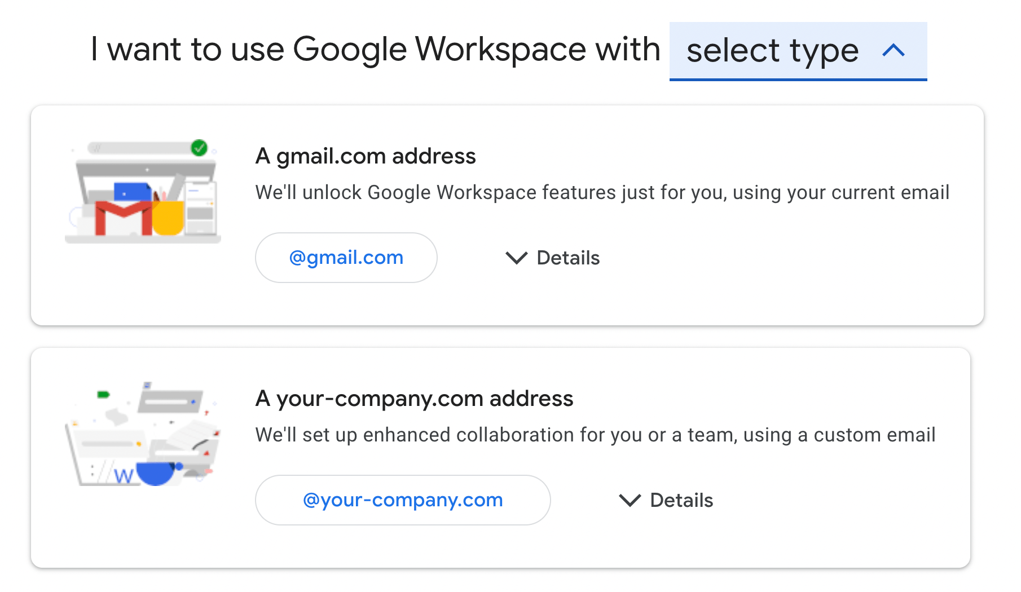Click the 'A your-company.com address' heading
1021x592 pixels.
414,398
